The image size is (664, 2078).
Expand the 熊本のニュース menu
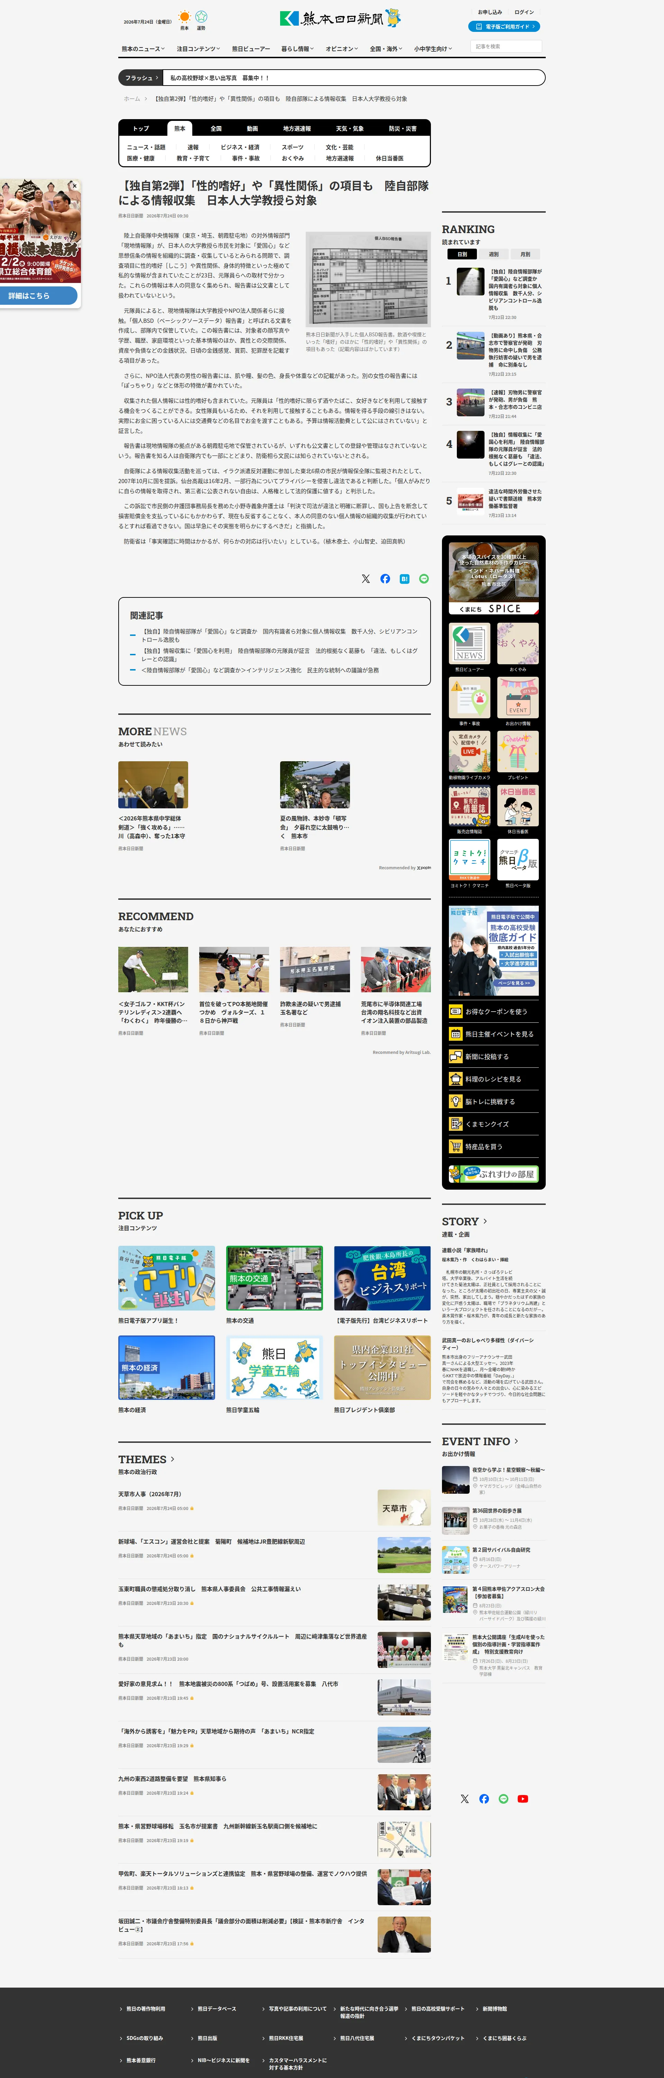[144, 49]
